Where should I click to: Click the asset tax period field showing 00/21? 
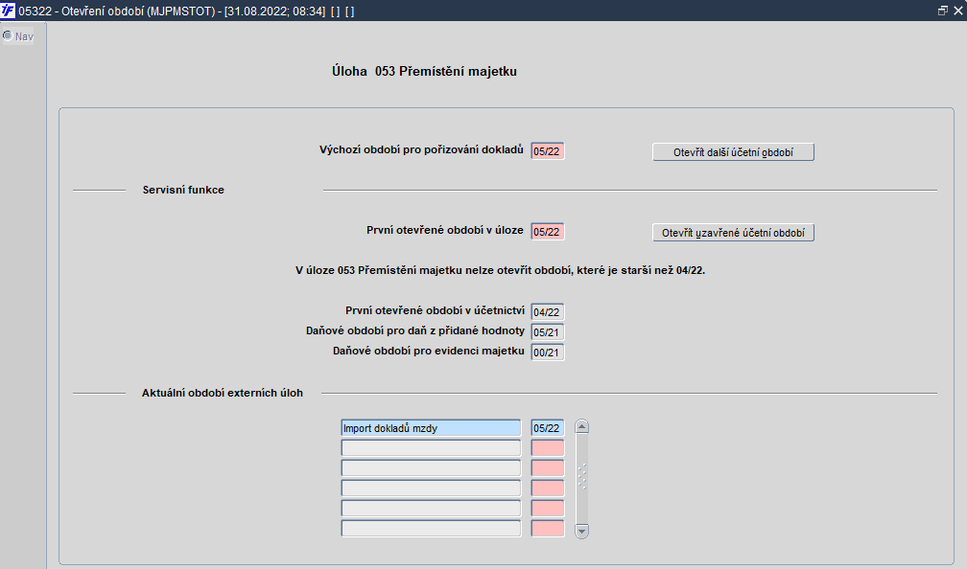(547, 353)
